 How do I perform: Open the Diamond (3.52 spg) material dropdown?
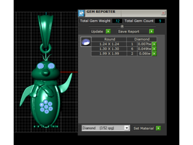(x=127, y=128)
